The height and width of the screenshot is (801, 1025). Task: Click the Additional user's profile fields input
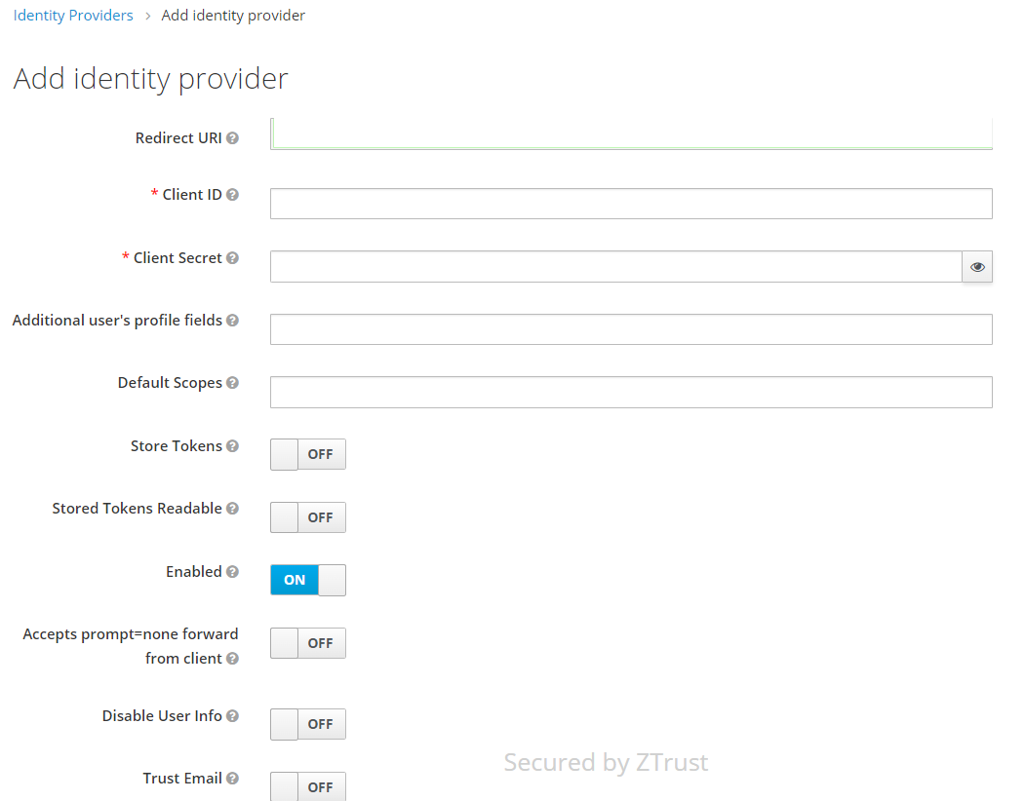(630, 329)
